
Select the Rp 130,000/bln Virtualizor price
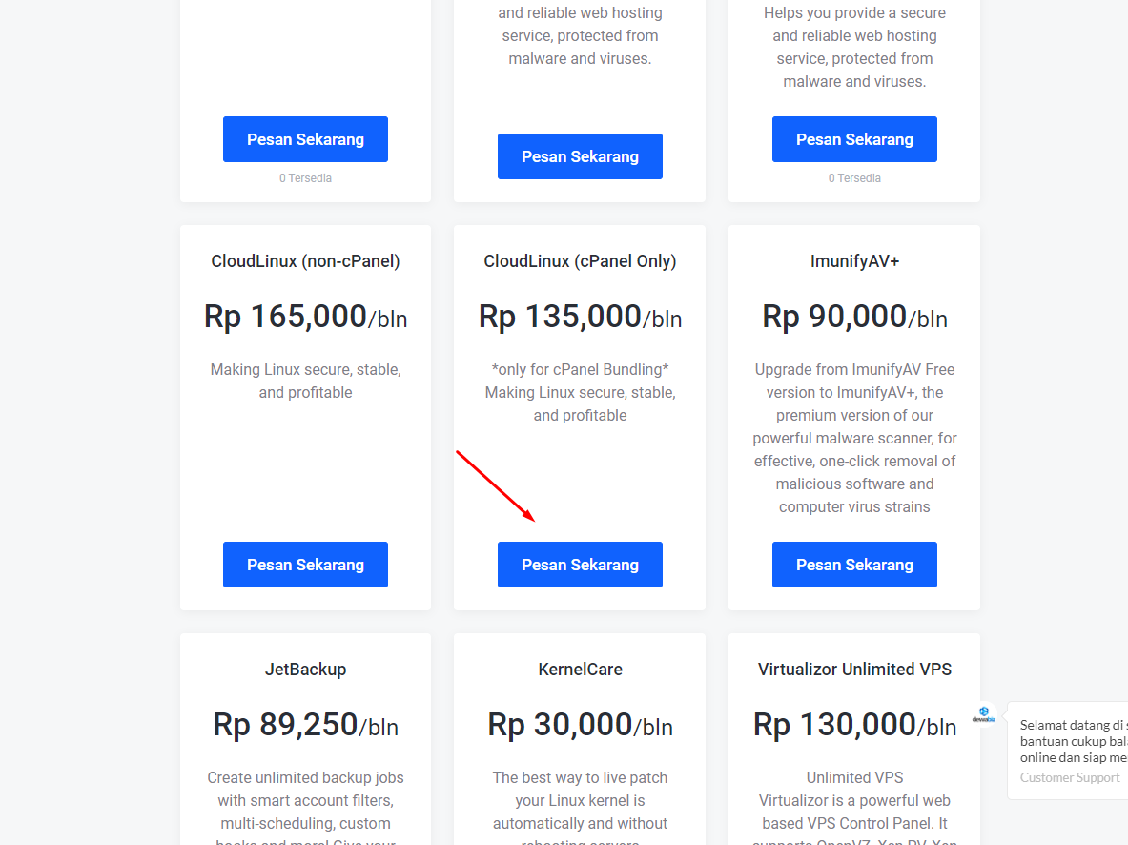click(854, 725)
